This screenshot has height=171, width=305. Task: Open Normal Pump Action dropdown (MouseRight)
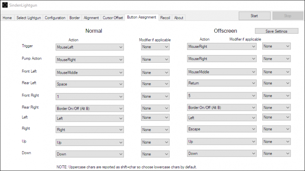coord(90,60)
